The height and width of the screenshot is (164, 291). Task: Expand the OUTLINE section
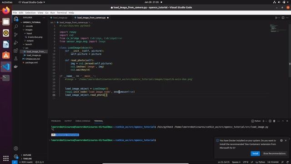[x=27, y=155]
